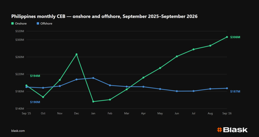Select the $194M onshore start label
Image resolution: width=259 pixels, height=137 pixels.
[x=35, y=76]
